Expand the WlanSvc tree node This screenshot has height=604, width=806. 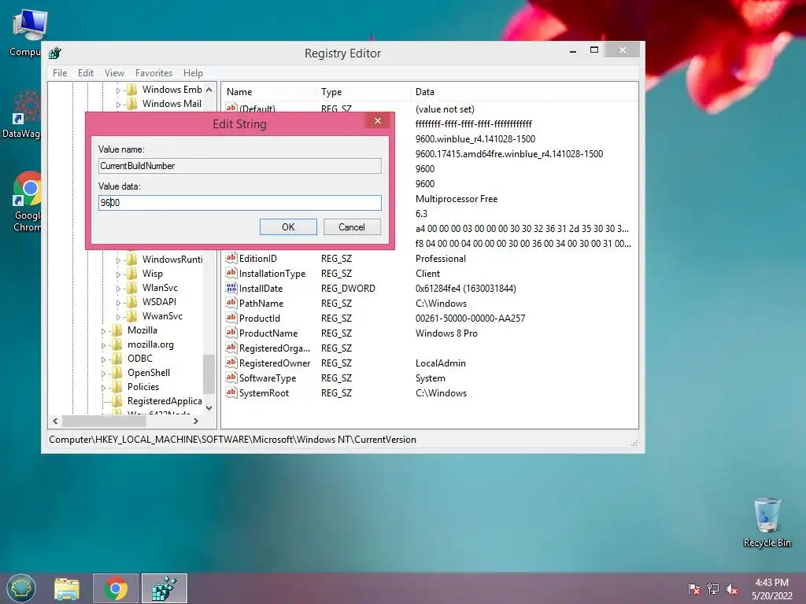pyautogui.click(x=118, y=289)
